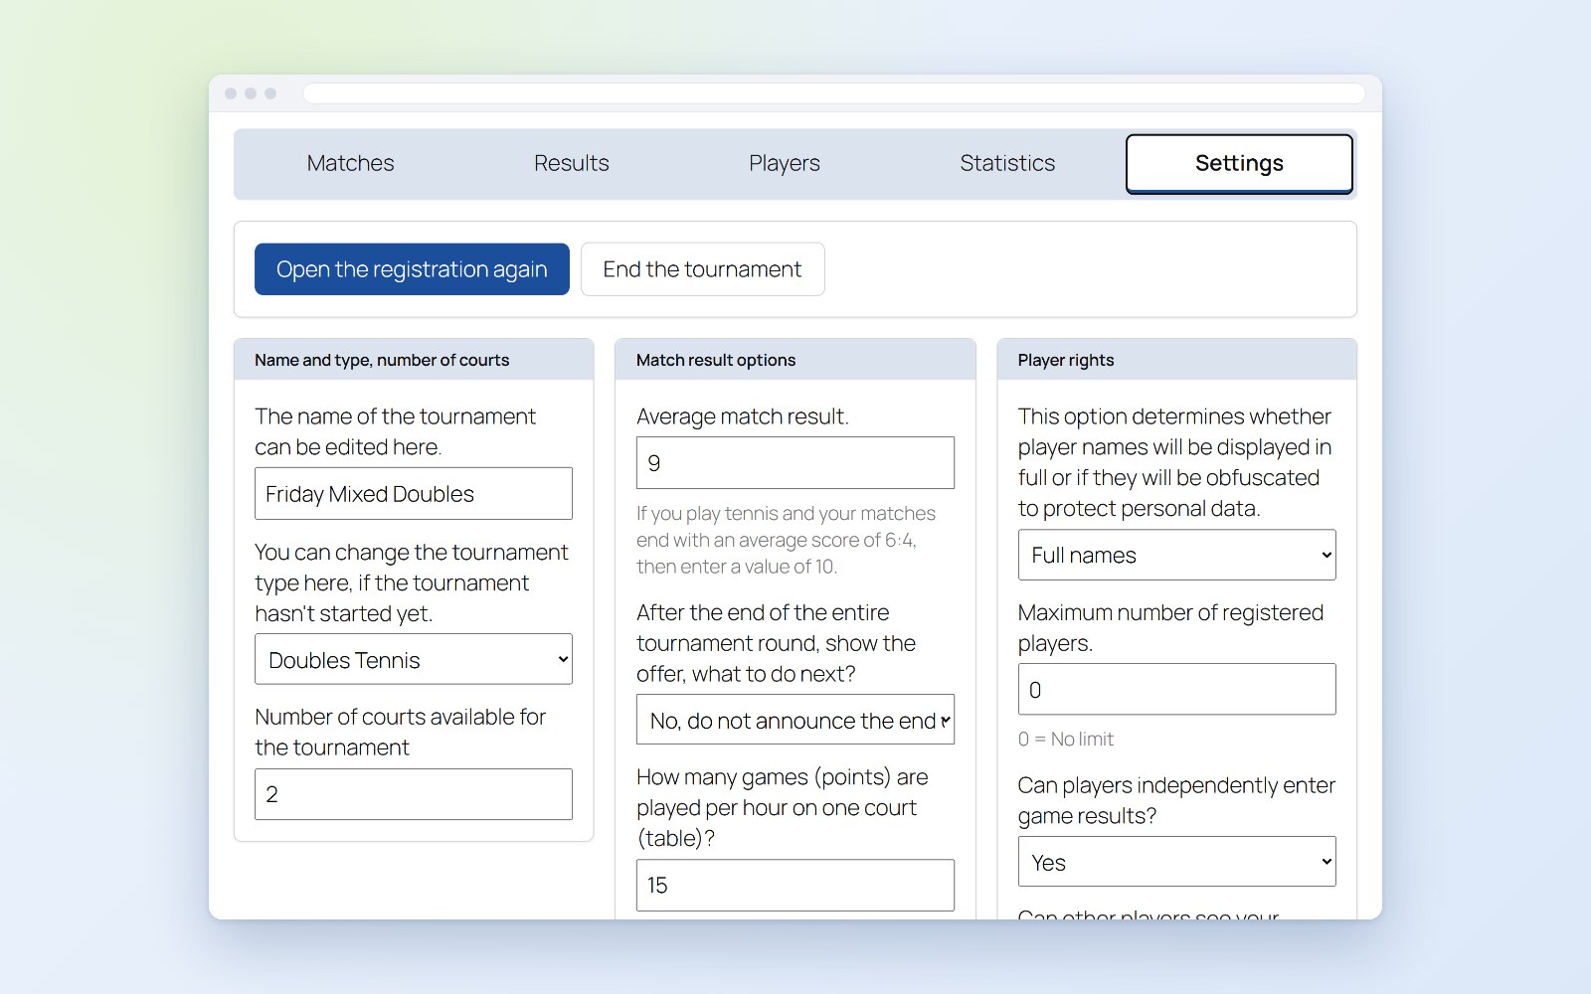Click the maximum registered players field
Screen dimensions: 1591x994
(x=1177, y=689)
